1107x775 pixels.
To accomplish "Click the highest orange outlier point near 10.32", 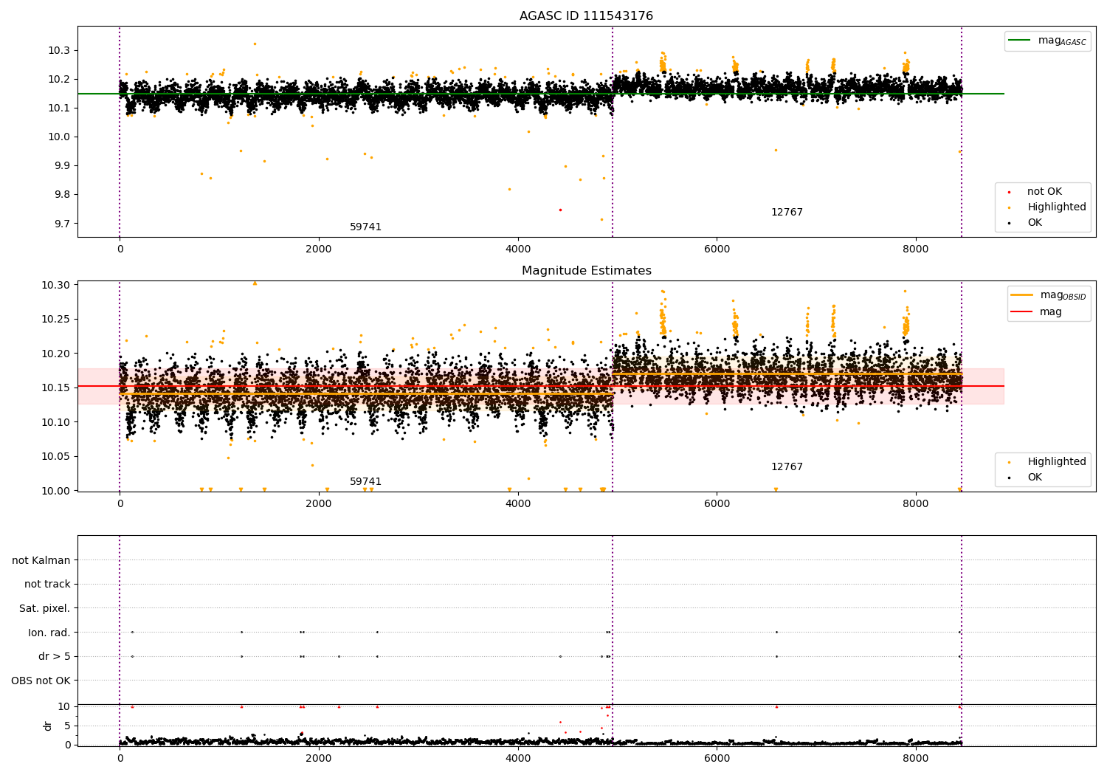I will [255, 44].
